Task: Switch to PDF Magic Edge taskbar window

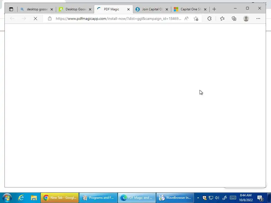Action: pyautogui.click(x=137, y=198)
